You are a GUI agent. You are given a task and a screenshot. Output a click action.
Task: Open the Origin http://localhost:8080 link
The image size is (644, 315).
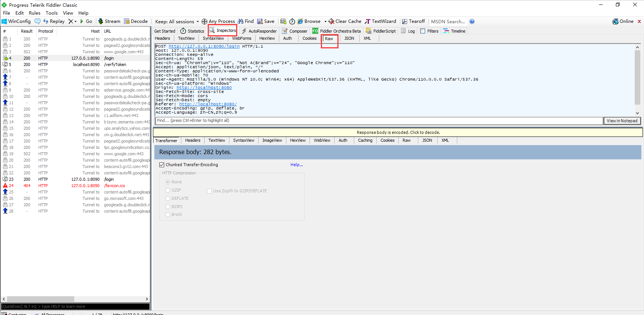coord(204,88)
